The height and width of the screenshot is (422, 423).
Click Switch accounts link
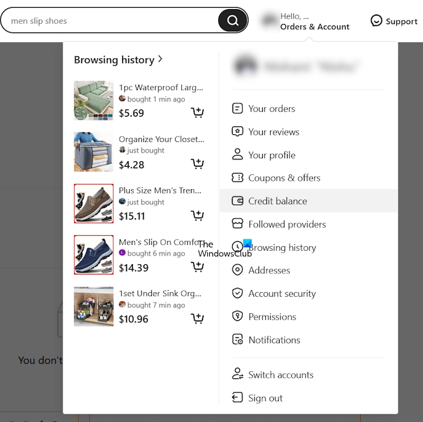[x=280, y=375]
